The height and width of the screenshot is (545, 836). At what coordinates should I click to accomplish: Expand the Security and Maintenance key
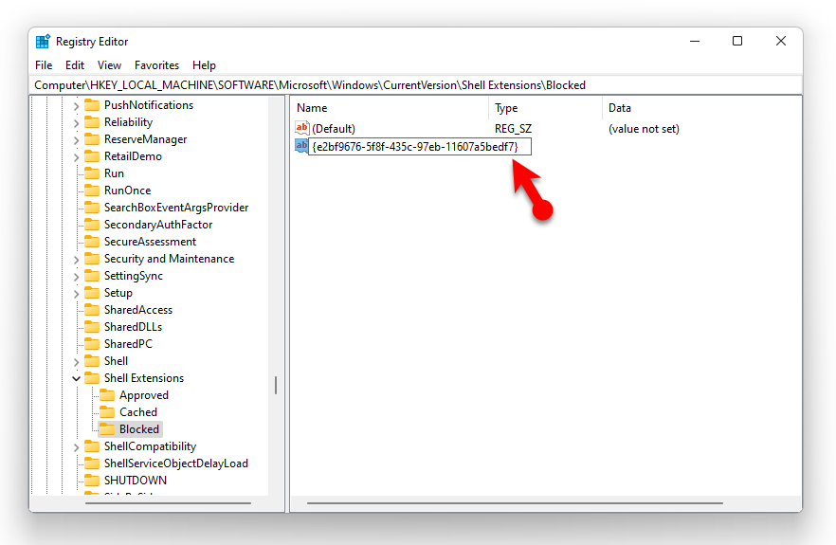77,259
